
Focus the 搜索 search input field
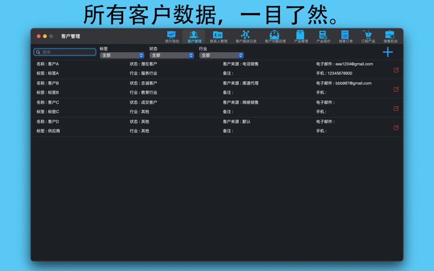tap(65, 52)
